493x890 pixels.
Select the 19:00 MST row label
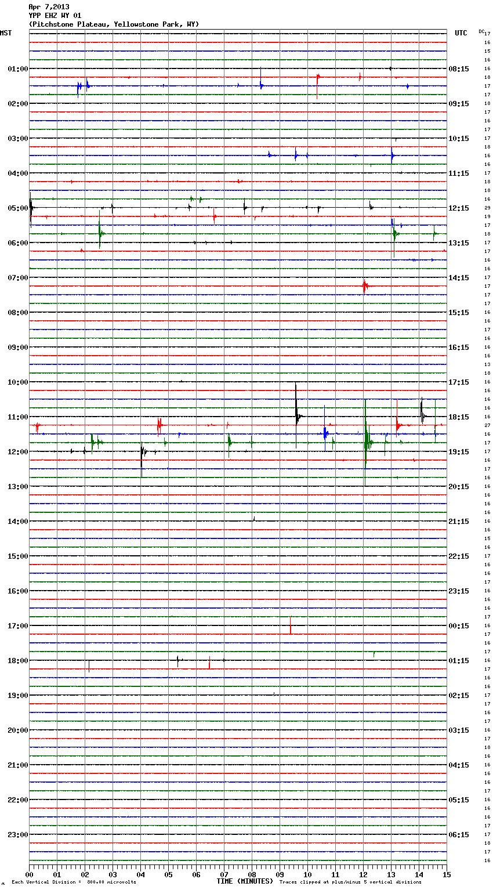(x=18, y=696)
